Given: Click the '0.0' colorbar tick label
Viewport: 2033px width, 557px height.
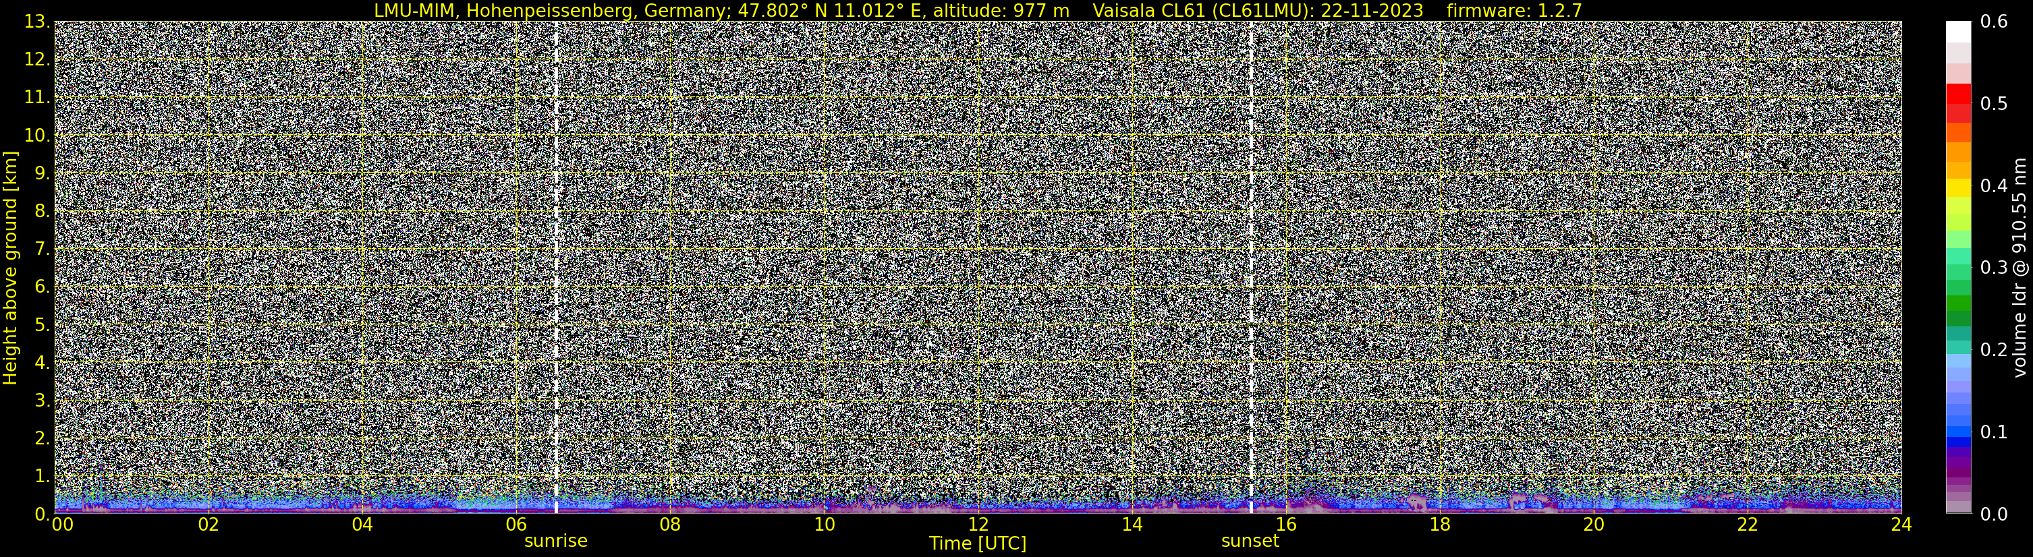Looking at the screenshot, I should click(1994, 514).
